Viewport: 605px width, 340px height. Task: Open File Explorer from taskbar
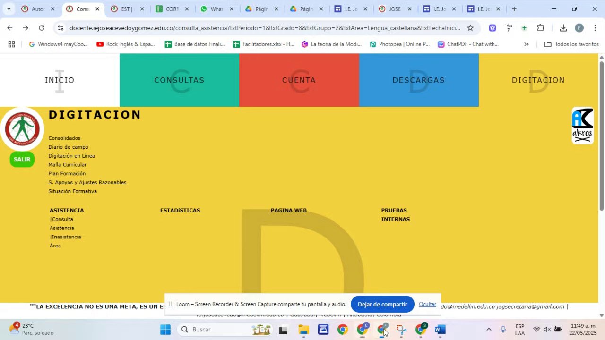click(303, 330)
